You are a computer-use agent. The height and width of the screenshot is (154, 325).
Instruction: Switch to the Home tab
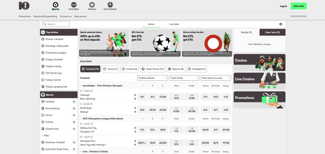tap(151, 24)
